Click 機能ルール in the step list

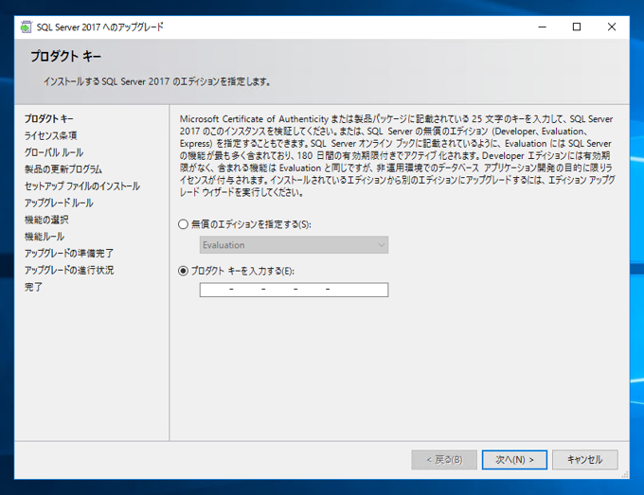coord(45,237)
